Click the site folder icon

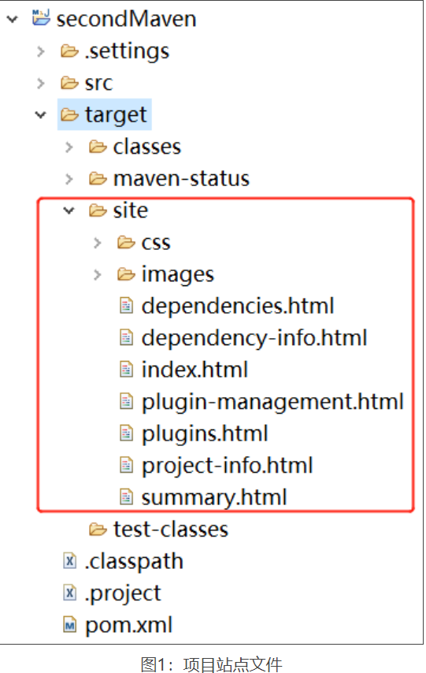[x=98, y=210]
